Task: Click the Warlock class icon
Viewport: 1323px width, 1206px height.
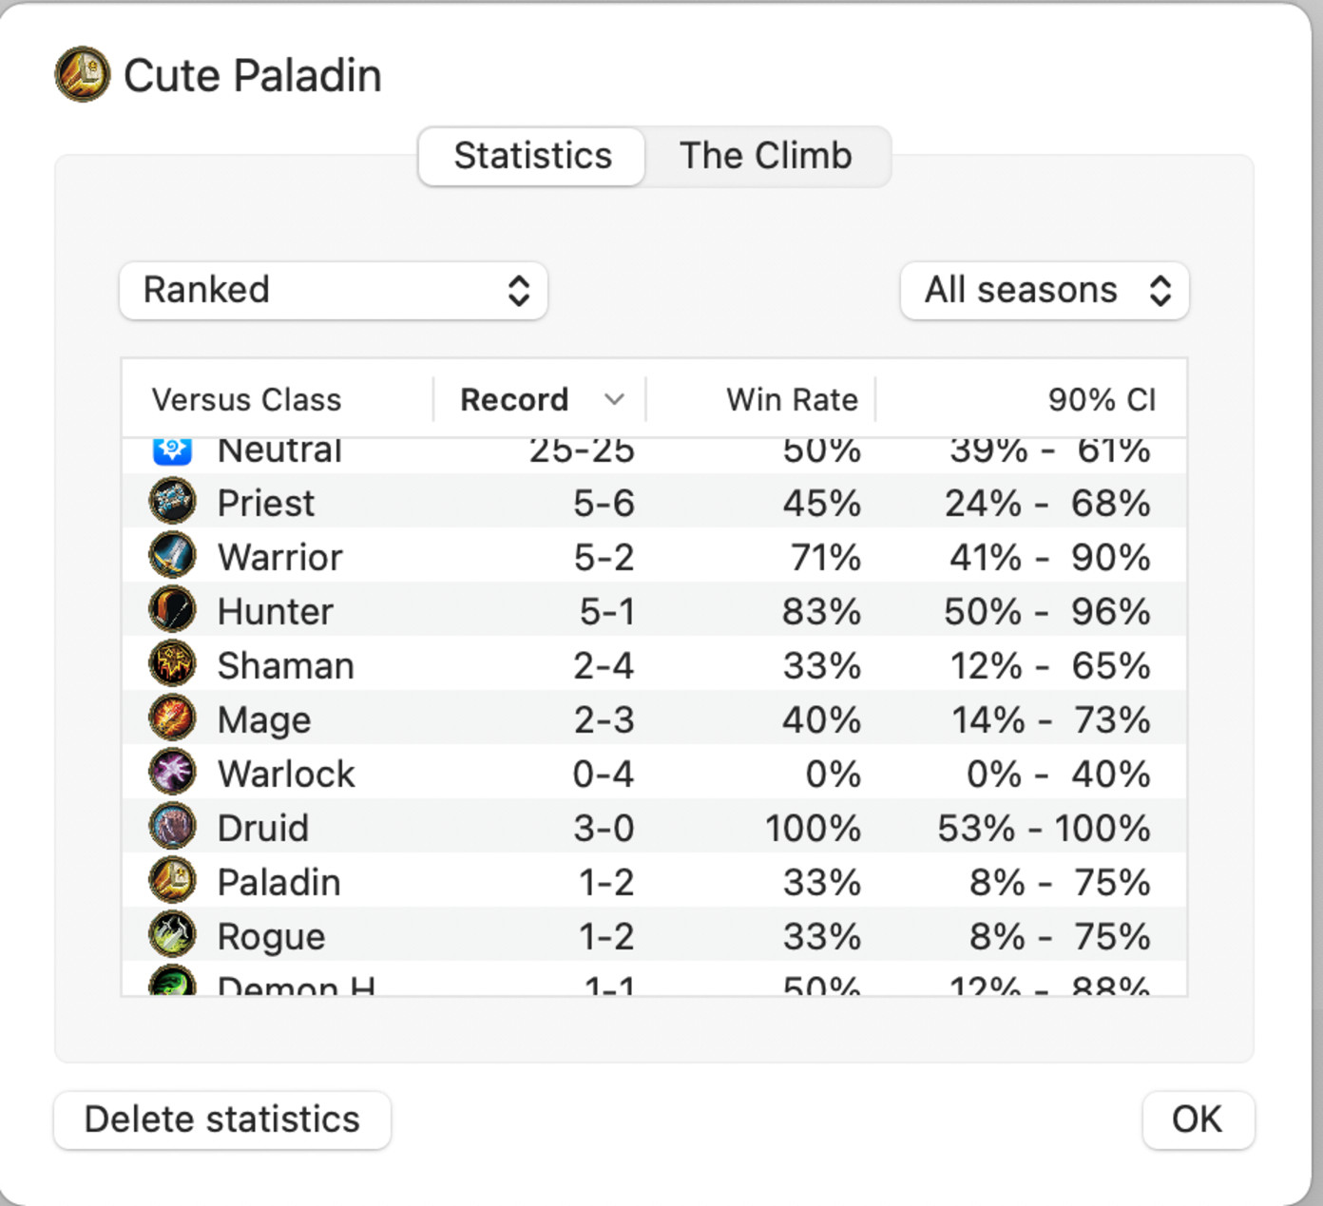Action: point(173,772)
